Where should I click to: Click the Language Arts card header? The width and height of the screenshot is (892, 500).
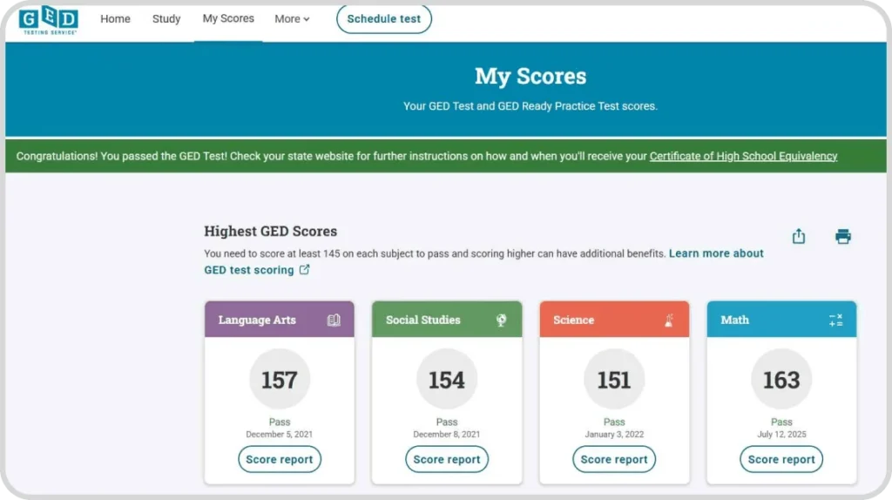[280, 320]
